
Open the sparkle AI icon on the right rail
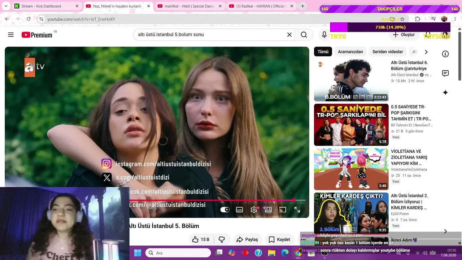click(445, 92)
